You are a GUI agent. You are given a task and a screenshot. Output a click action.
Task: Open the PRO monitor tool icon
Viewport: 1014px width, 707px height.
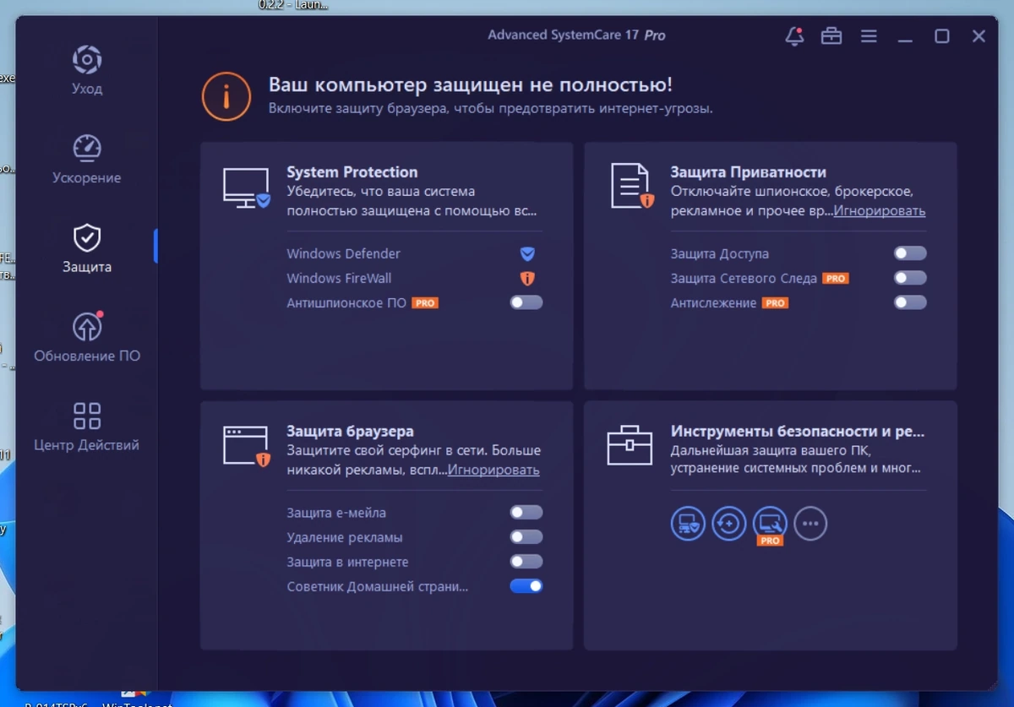coord(770,524)
